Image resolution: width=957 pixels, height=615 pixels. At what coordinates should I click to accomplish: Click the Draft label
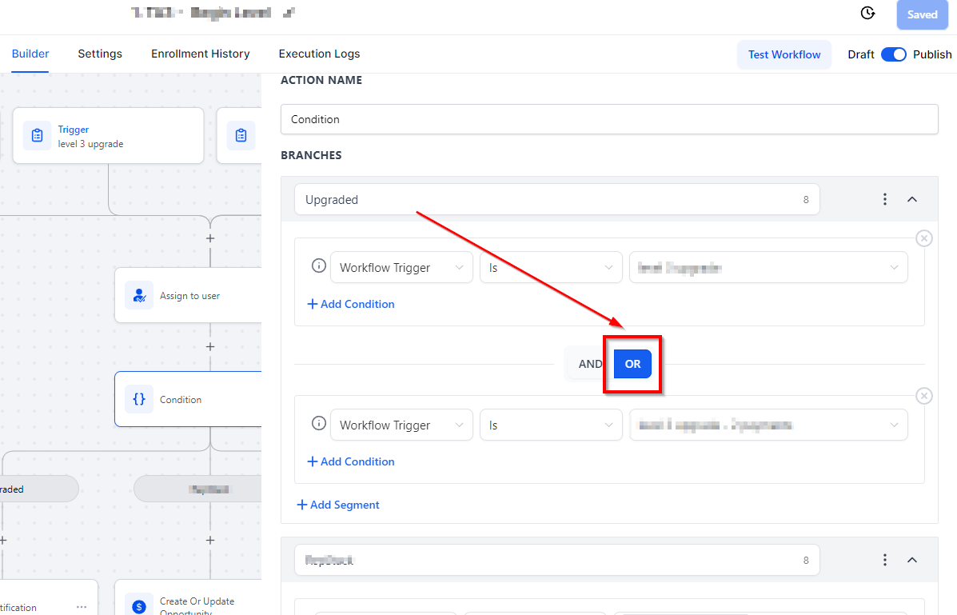[x=860, y=54]
